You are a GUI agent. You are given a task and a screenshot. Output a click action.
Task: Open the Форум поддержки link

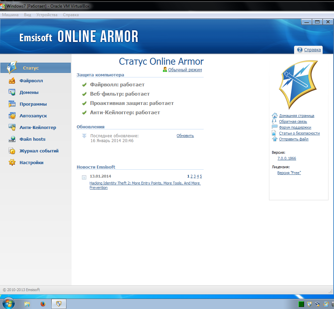click(295, 127)
